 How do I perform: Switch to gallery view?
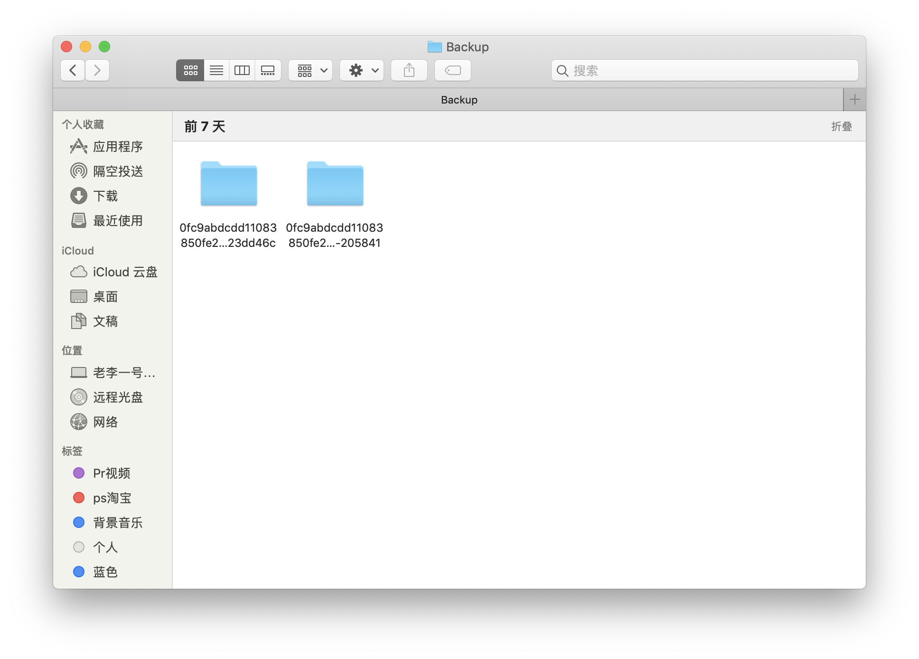pos(268,71)
